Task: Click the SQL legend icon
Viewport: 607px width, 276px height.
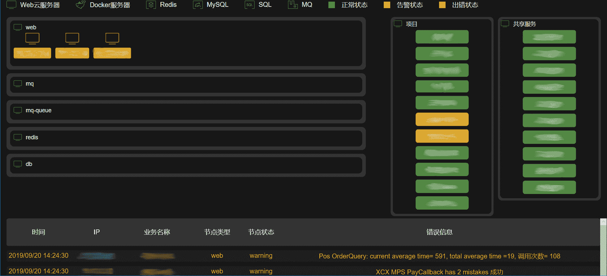Action: click(x=250, y=5)
